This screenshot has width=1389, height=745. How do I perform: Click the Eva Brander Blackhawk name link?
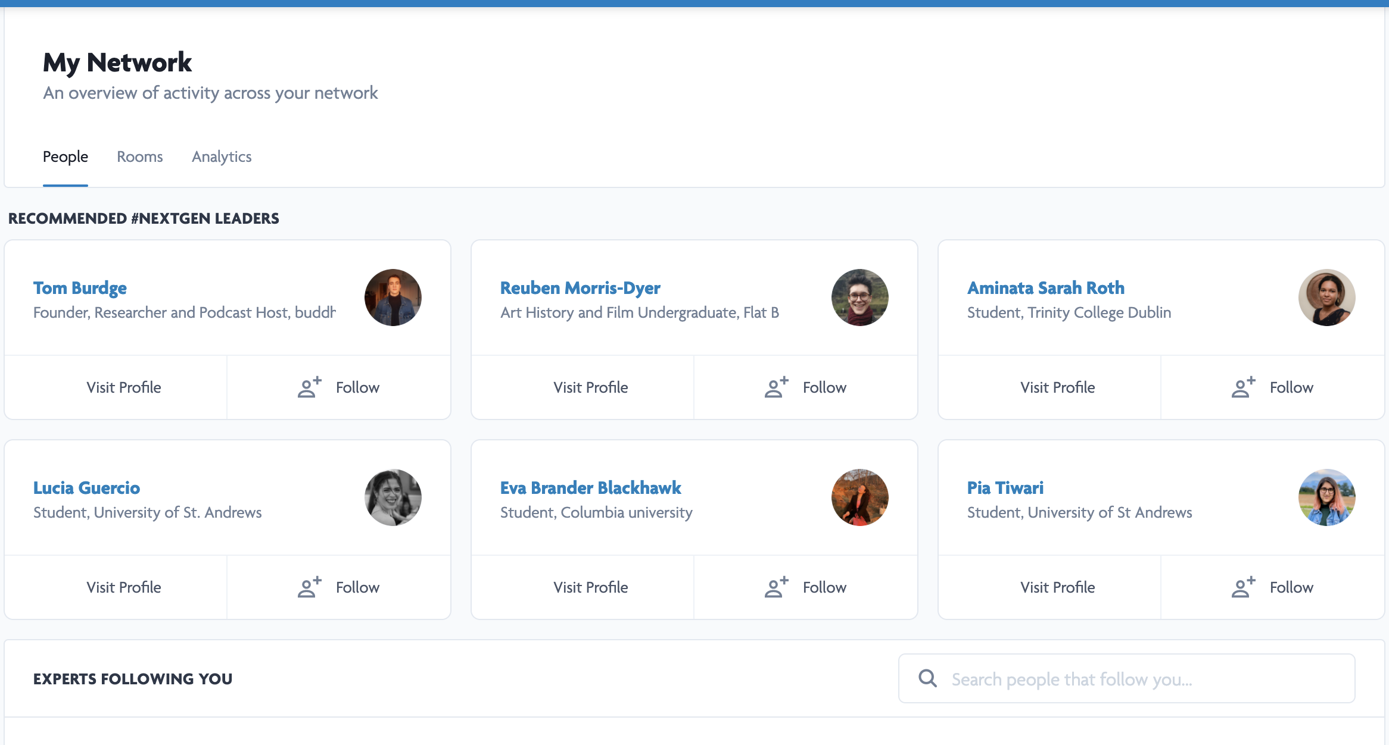(590, 488)
